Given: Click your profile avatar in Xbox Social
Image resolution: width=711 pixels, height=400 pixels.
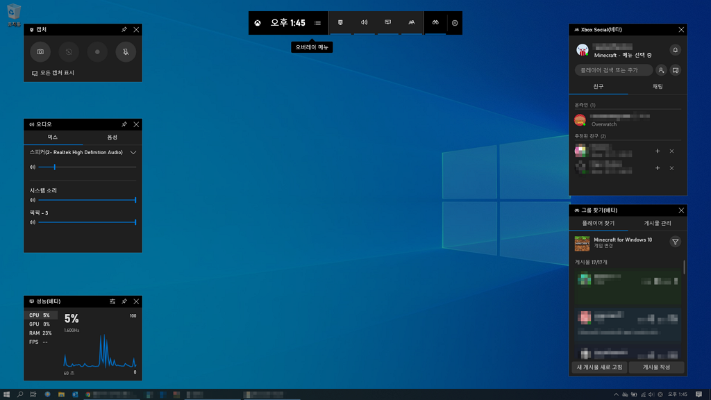Looking at the screenshot, I should pos(583,50).
